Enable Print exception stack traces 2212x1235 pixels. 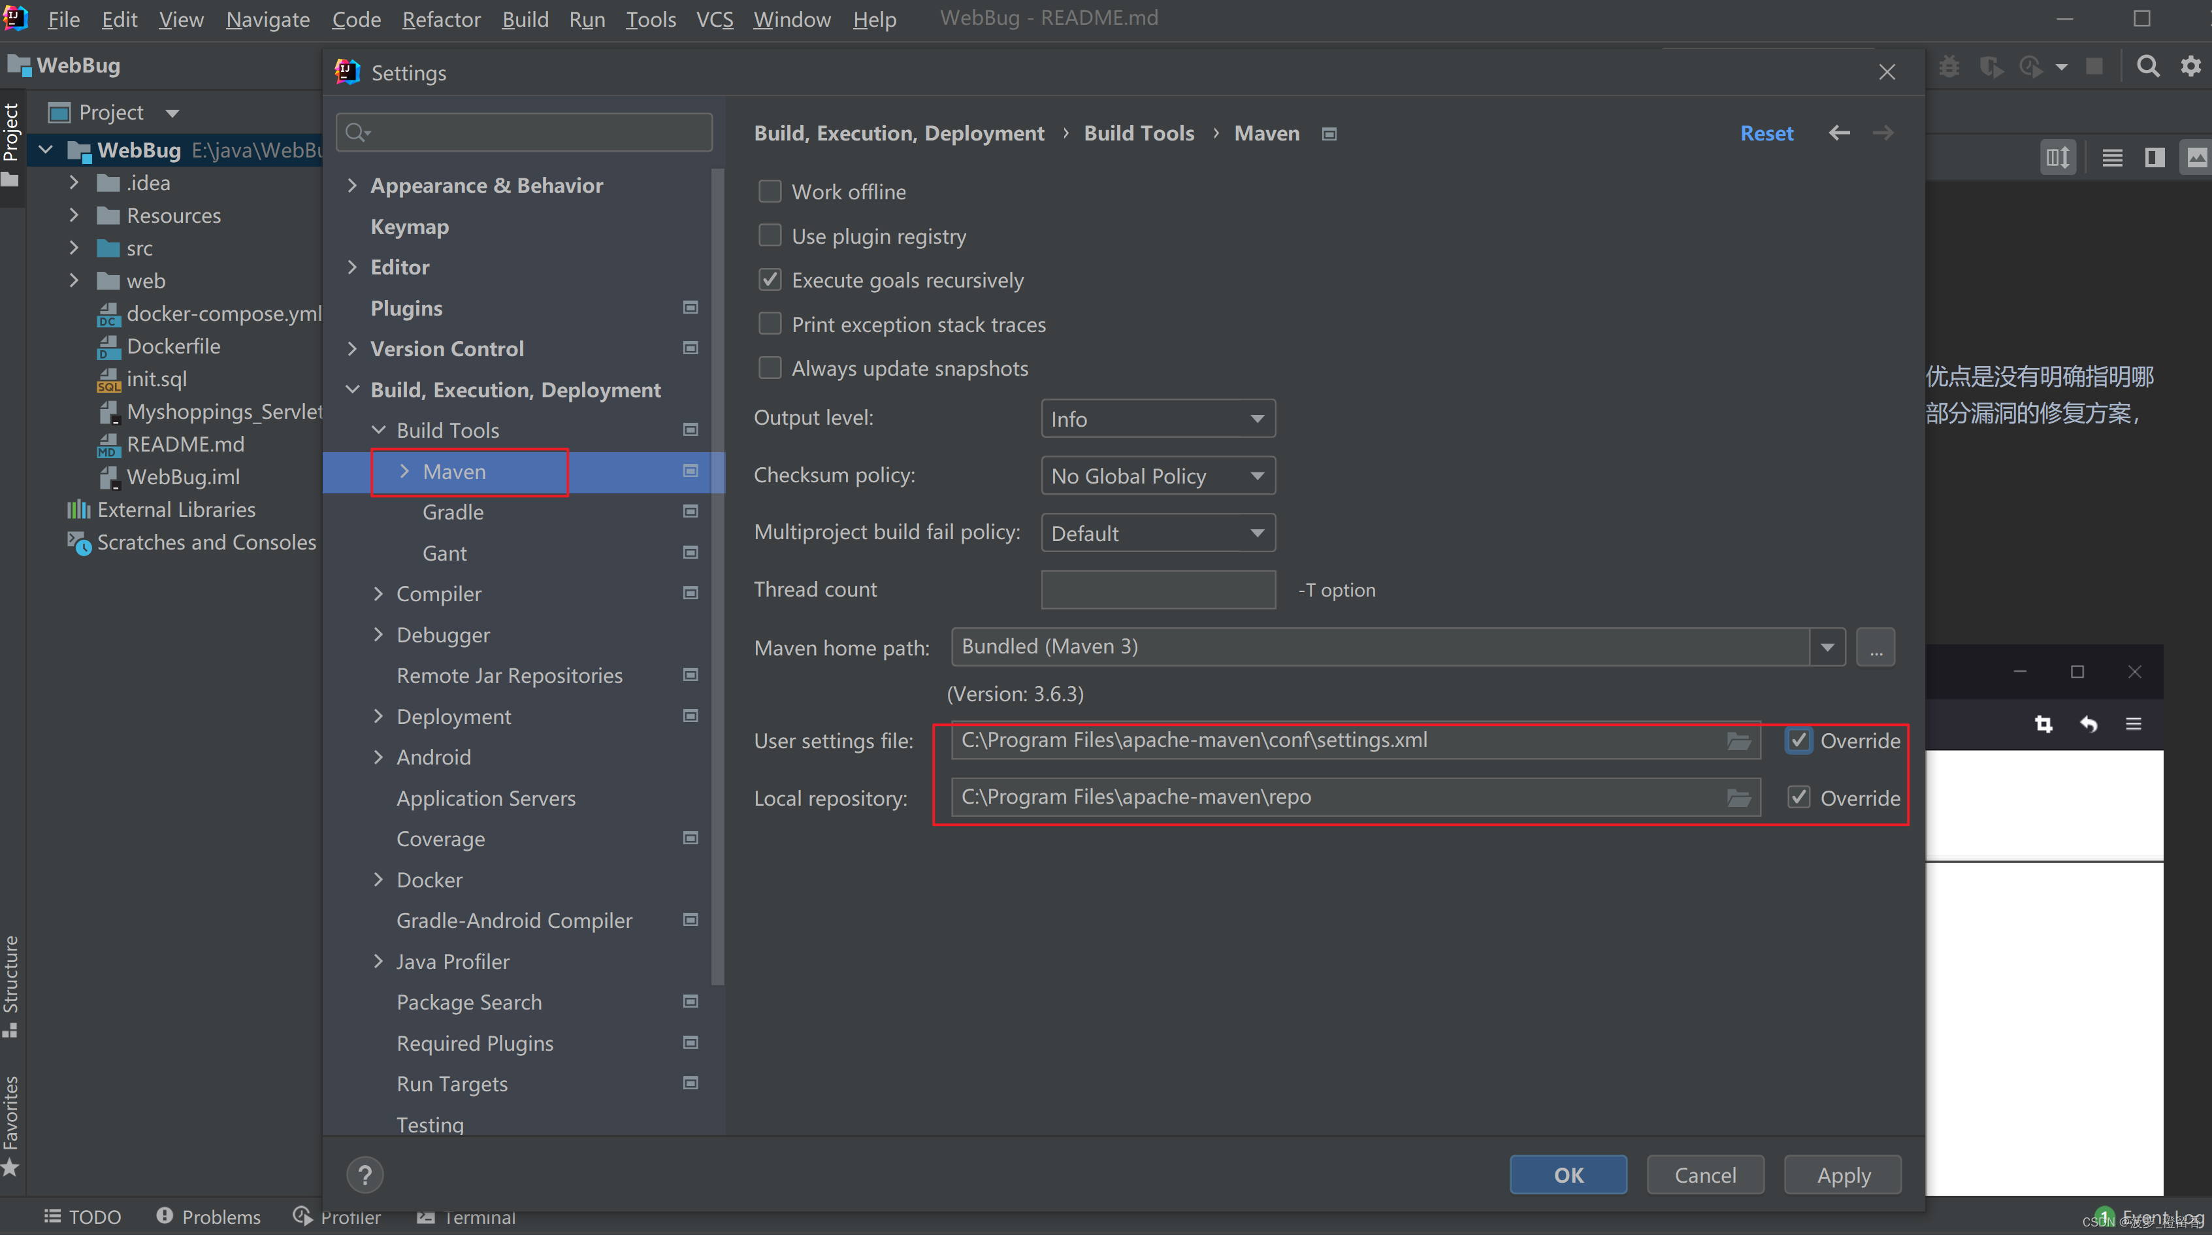pos(770,324)
